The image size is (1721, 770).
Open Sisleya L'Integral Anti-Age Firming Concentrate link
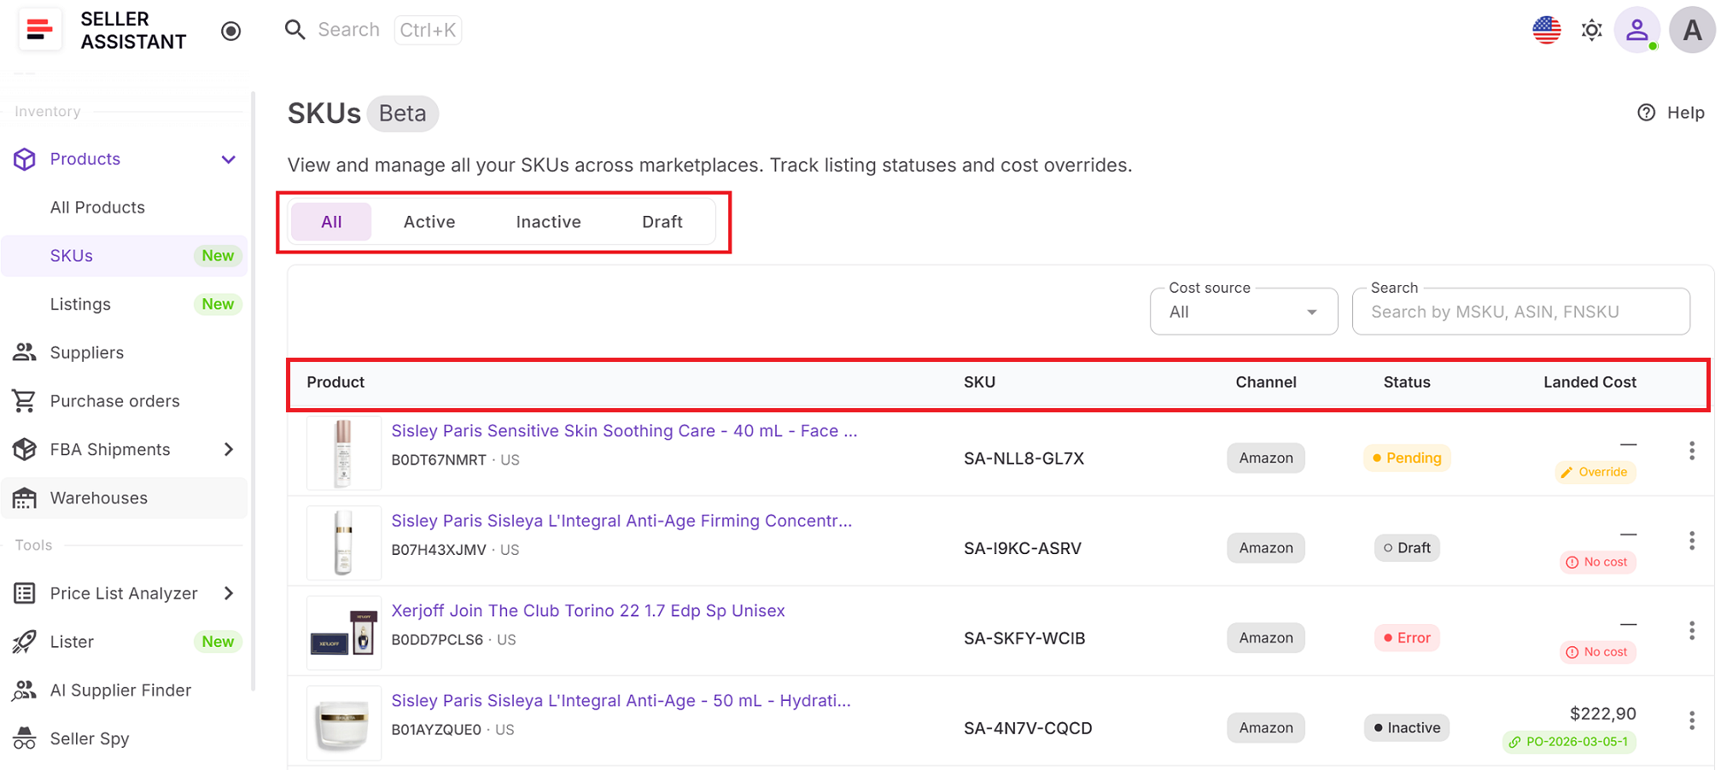coord(621,521)
